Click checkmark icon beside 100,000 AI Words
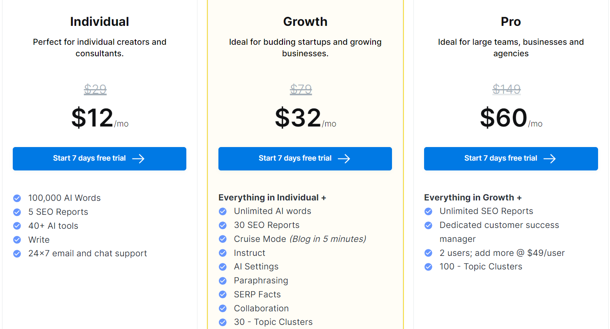 (17, 198)
